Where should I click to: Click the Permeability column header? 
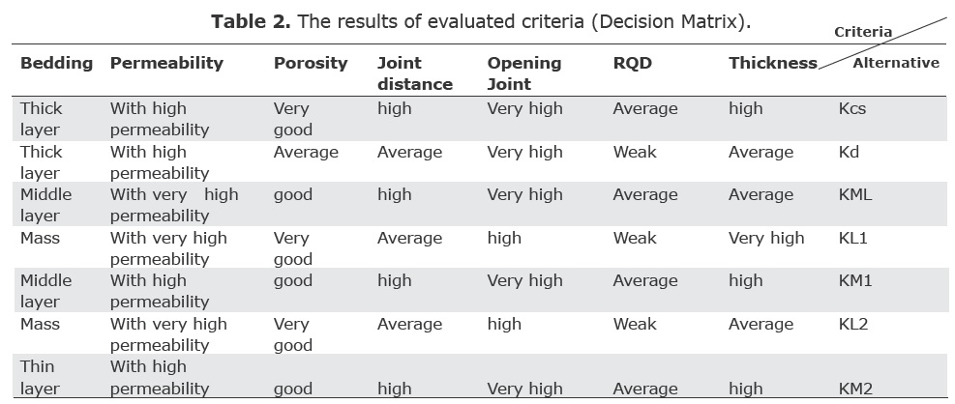[166, 63]
